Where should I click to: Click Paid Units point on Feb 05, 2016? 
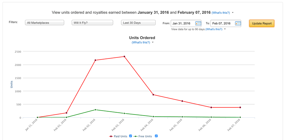pyautogui.click(x=182, y=101)
